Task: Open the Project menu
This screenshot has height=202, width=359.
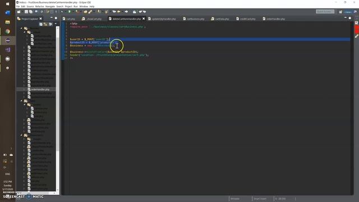Action: [x=68, y=7]
